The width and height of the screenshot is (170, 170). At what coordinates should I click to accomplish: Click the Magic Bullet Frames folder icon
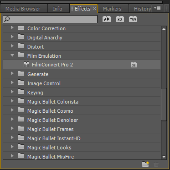click(x=21, y=128)
